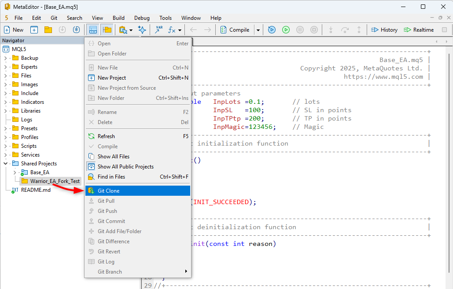Open the Git menu in the menu bar
453x289 pixels.
tap(54, 18)
